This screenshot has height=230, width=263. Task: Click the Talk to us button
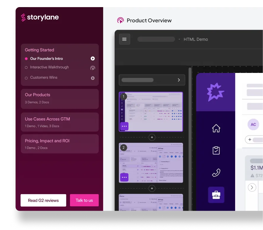(84, 200)
